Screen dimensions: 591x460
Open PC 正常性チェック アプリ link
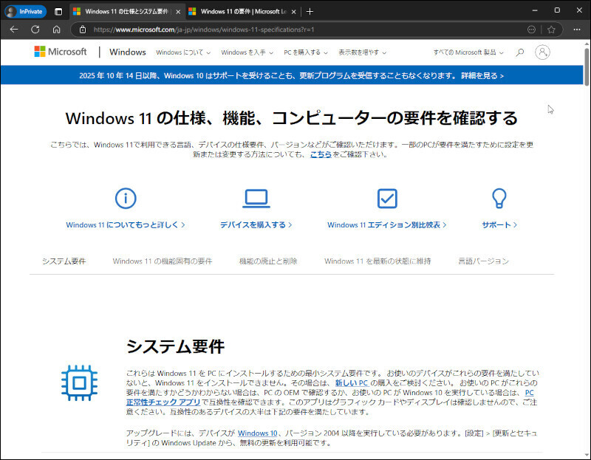[163, 402]
